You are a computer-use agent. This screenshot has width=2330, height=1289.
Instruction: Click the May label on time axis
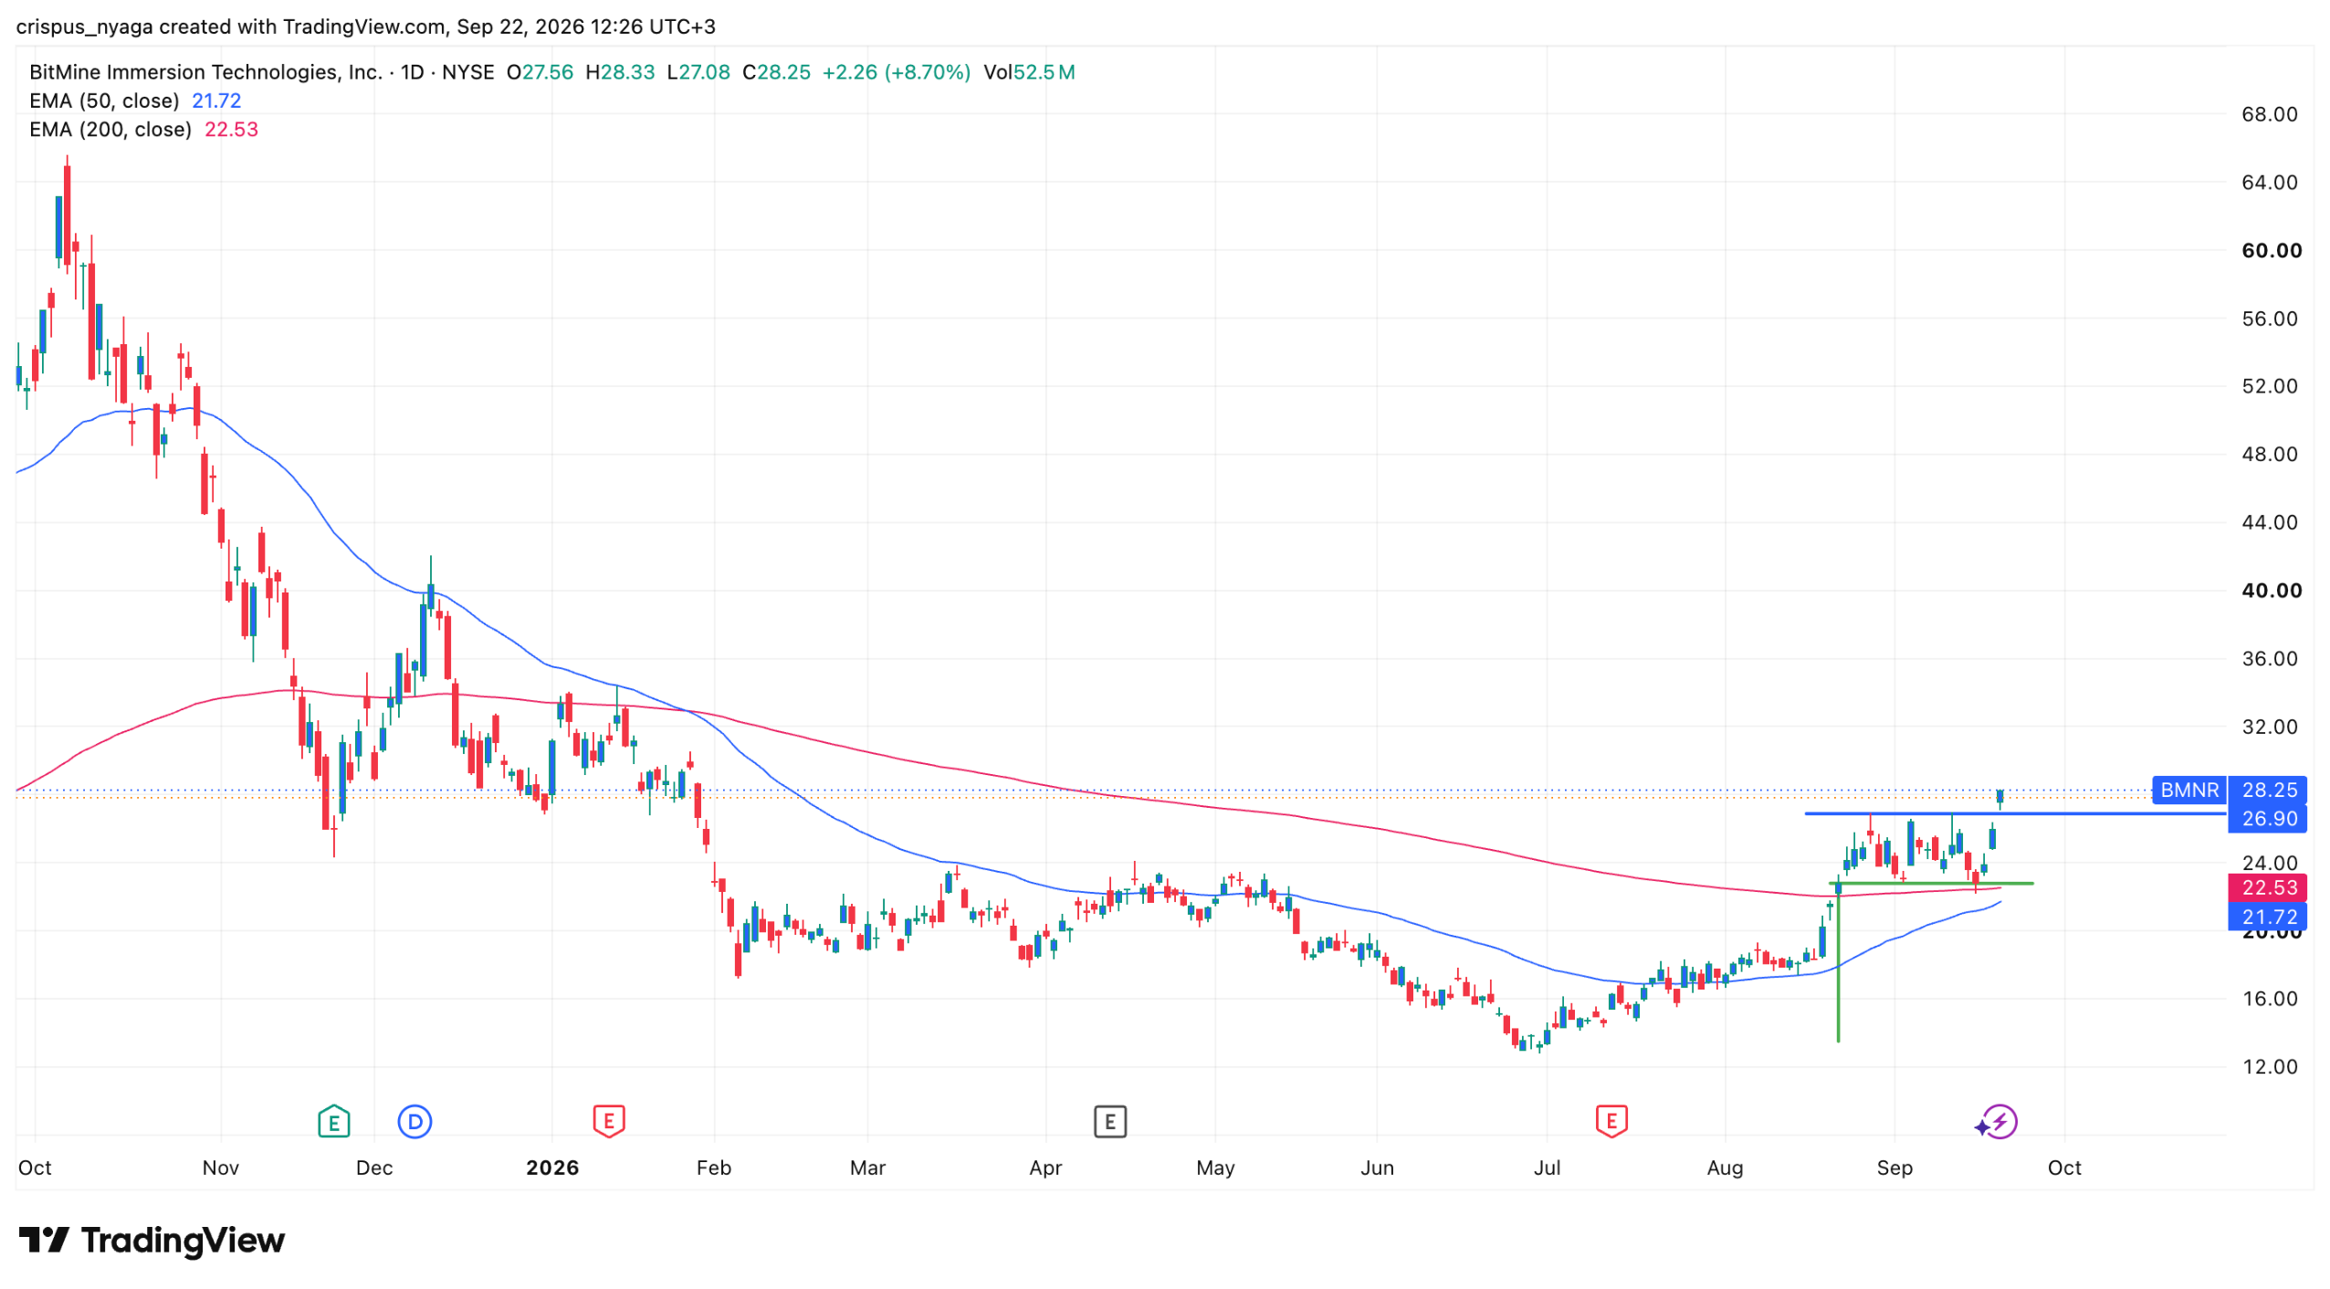coord(1215,1168)
